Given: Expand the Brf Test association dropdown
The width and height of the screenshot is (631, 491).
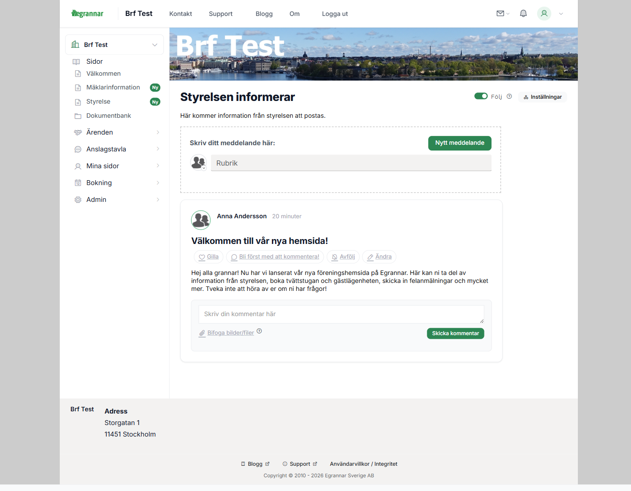Looking at the screenshot, I should click(x=155, y=45).
